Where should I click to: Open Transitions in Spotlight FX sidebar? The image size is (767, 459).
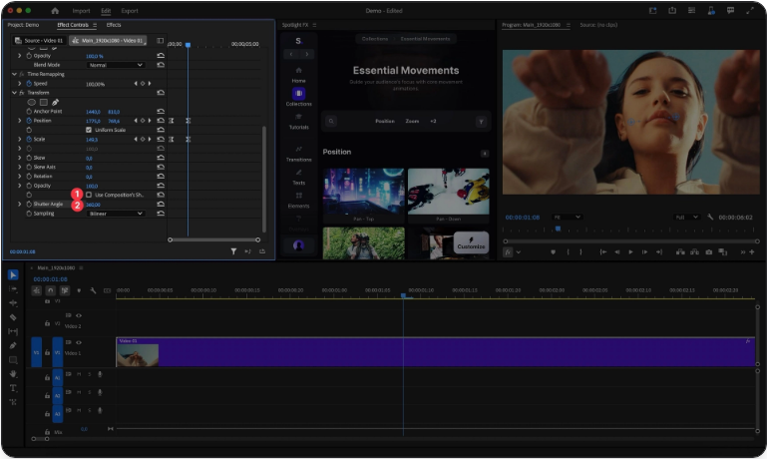click(x=298, y=154)
